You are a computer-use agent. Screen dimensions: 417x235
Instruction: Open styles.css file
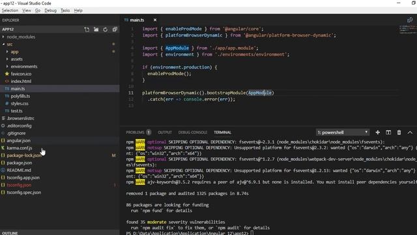pos(20,103)
